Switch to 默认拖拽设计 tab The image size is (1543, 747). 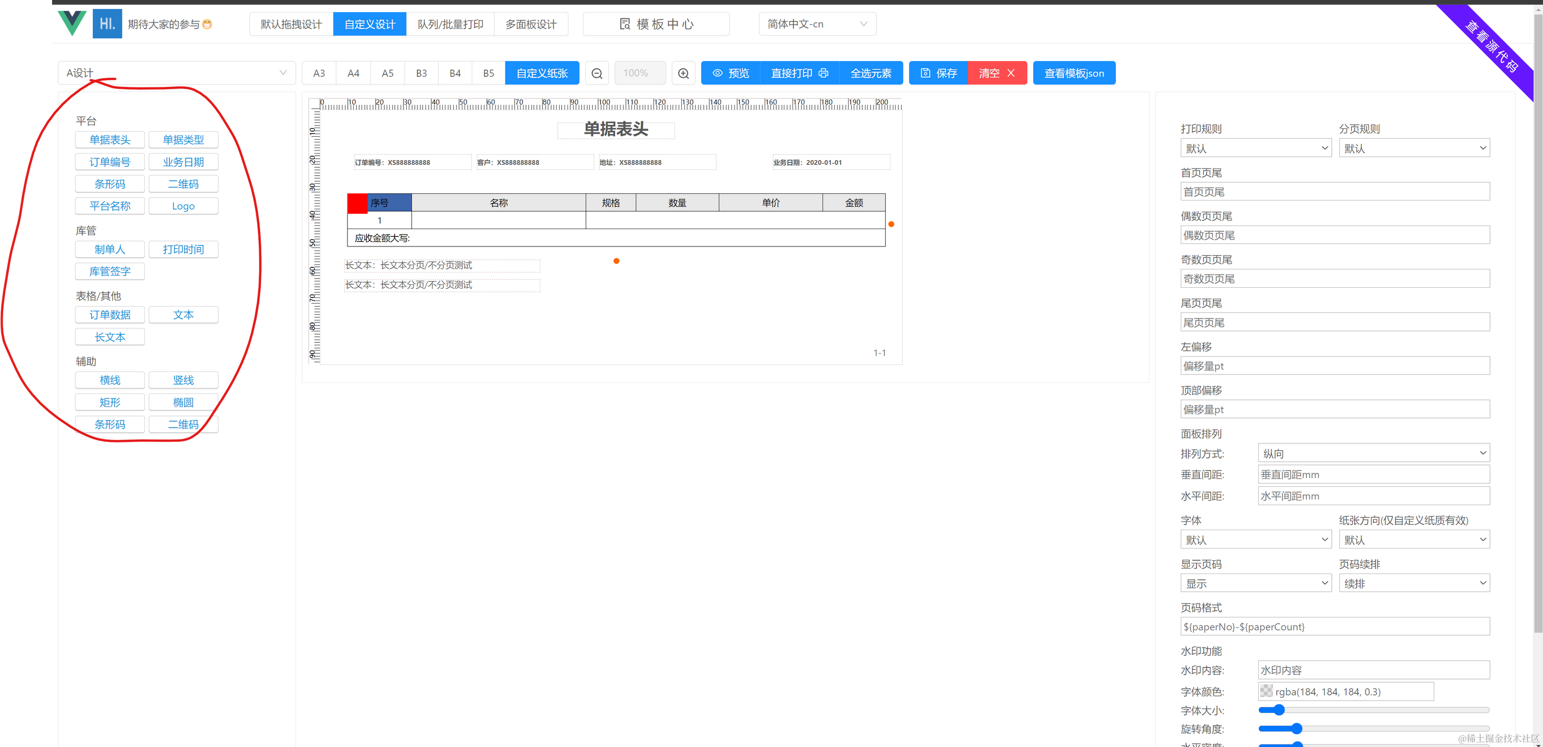pyautogui.click(x=291, y=24)
